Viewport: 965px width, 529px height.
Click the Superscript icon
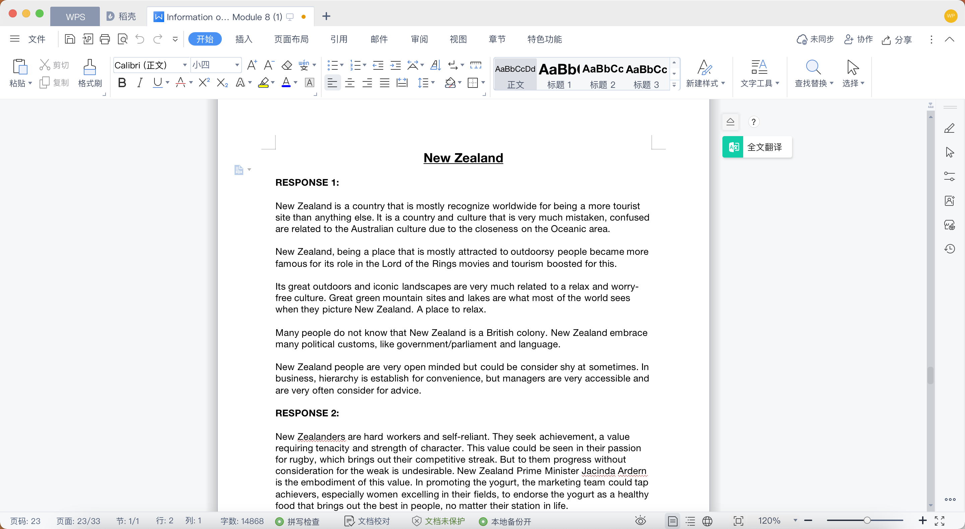204,82
